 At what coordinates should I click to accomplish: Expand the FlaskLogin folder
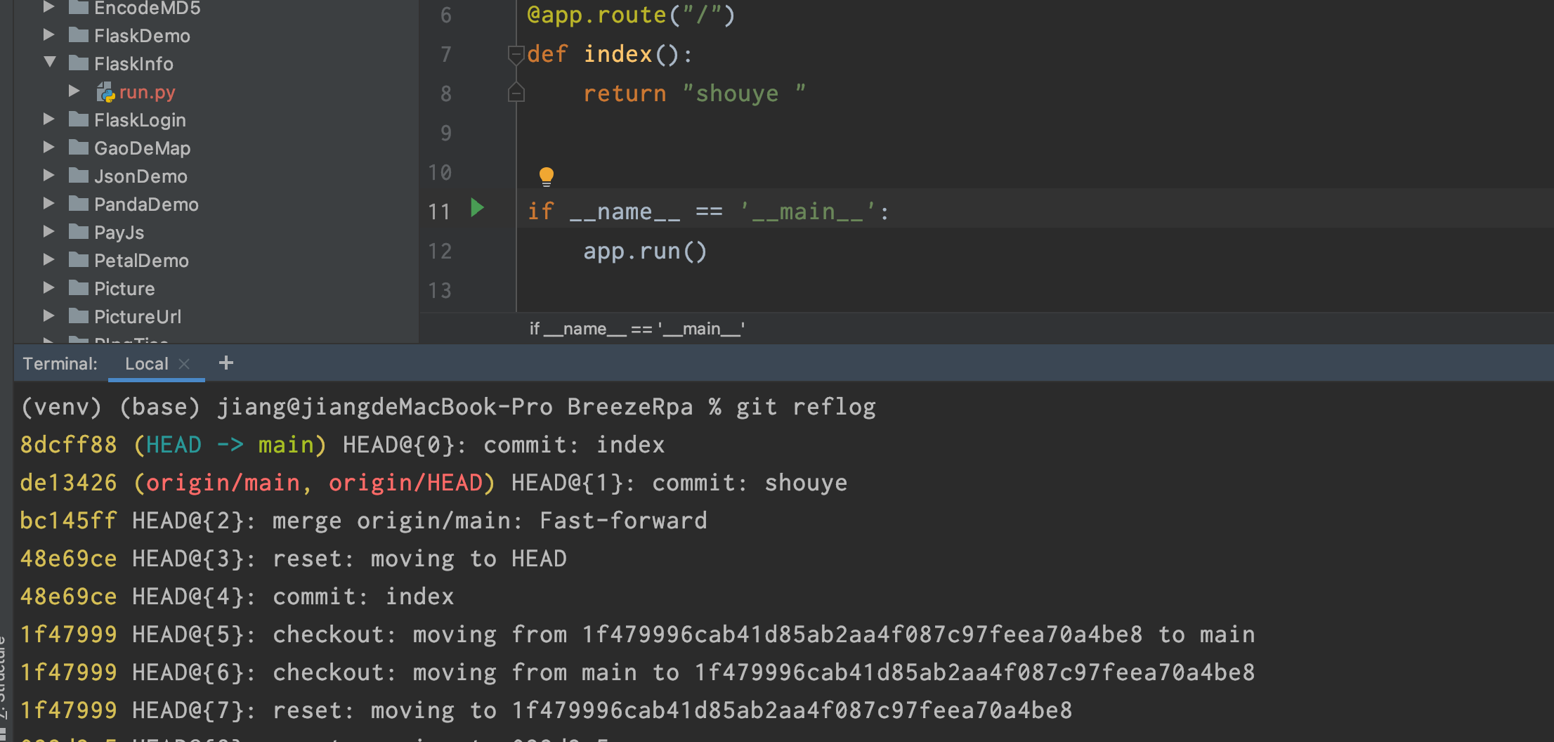(x=48, y=119)
